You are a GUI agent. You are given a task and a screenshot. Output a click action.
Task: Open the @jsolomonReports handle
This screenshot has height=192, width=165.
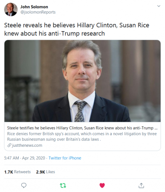(38, 12)
